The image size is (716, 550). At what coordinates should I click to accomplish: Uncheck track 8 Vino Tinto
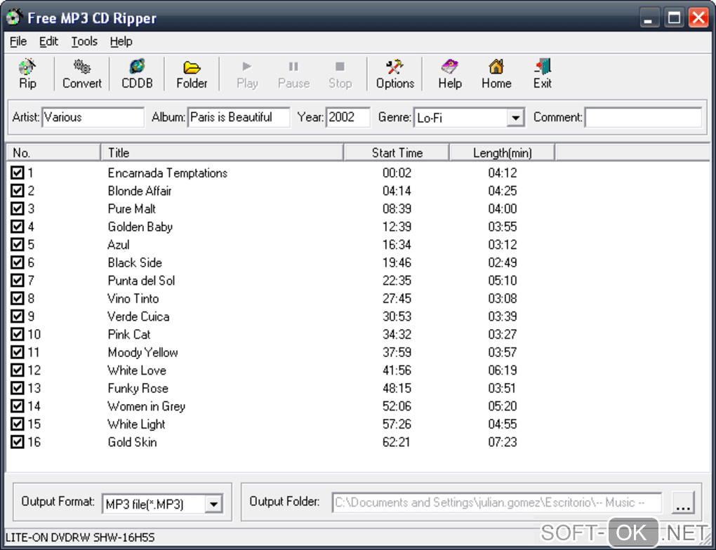18,298
